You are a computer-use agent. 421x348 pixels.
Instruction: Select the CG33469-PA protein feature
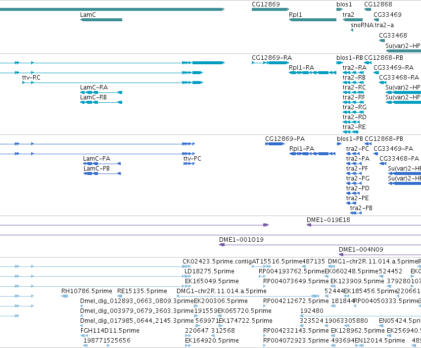pos(376,154)
